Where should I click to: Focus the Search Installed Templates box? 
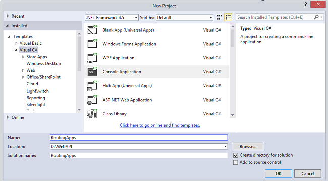275,17
